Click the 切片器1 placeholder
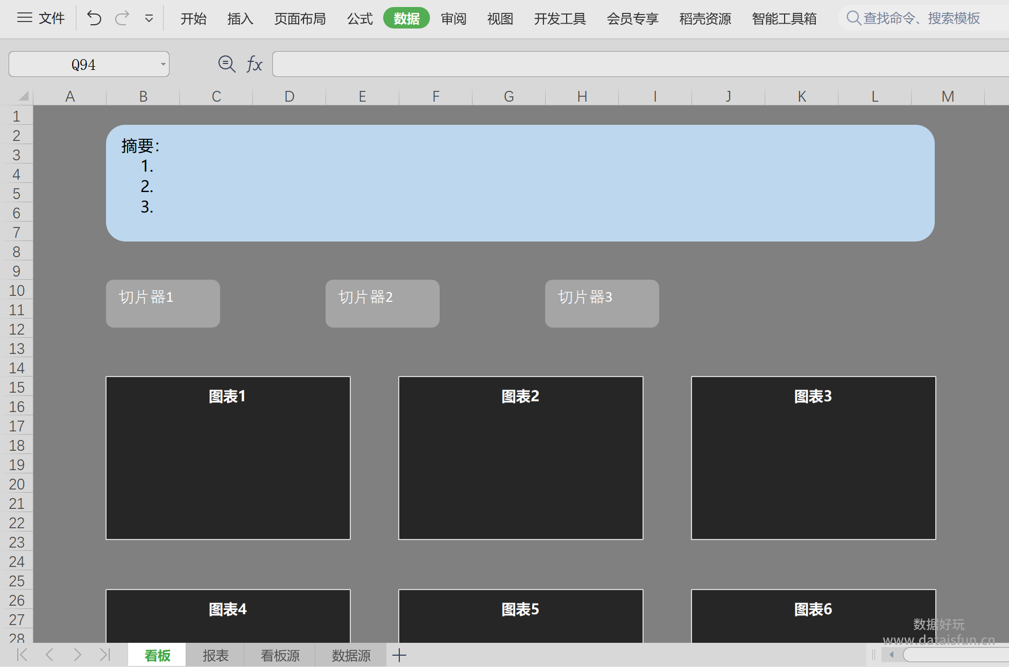The width and height of the screenshot is (1009, 667). [x=163, y=303]
